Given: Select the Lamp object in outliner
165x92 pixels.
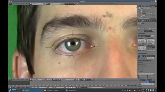Looking at the screenshot, I should (x=144, y=17).
